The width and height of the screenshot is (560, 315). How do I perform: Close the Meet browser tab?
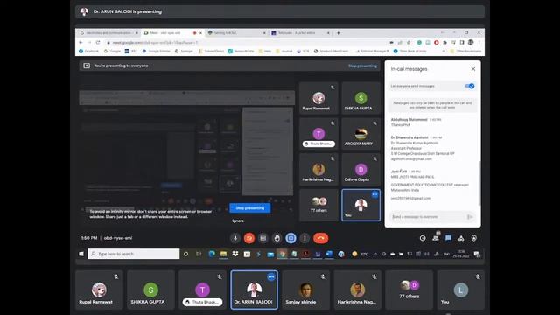[200, 33]
